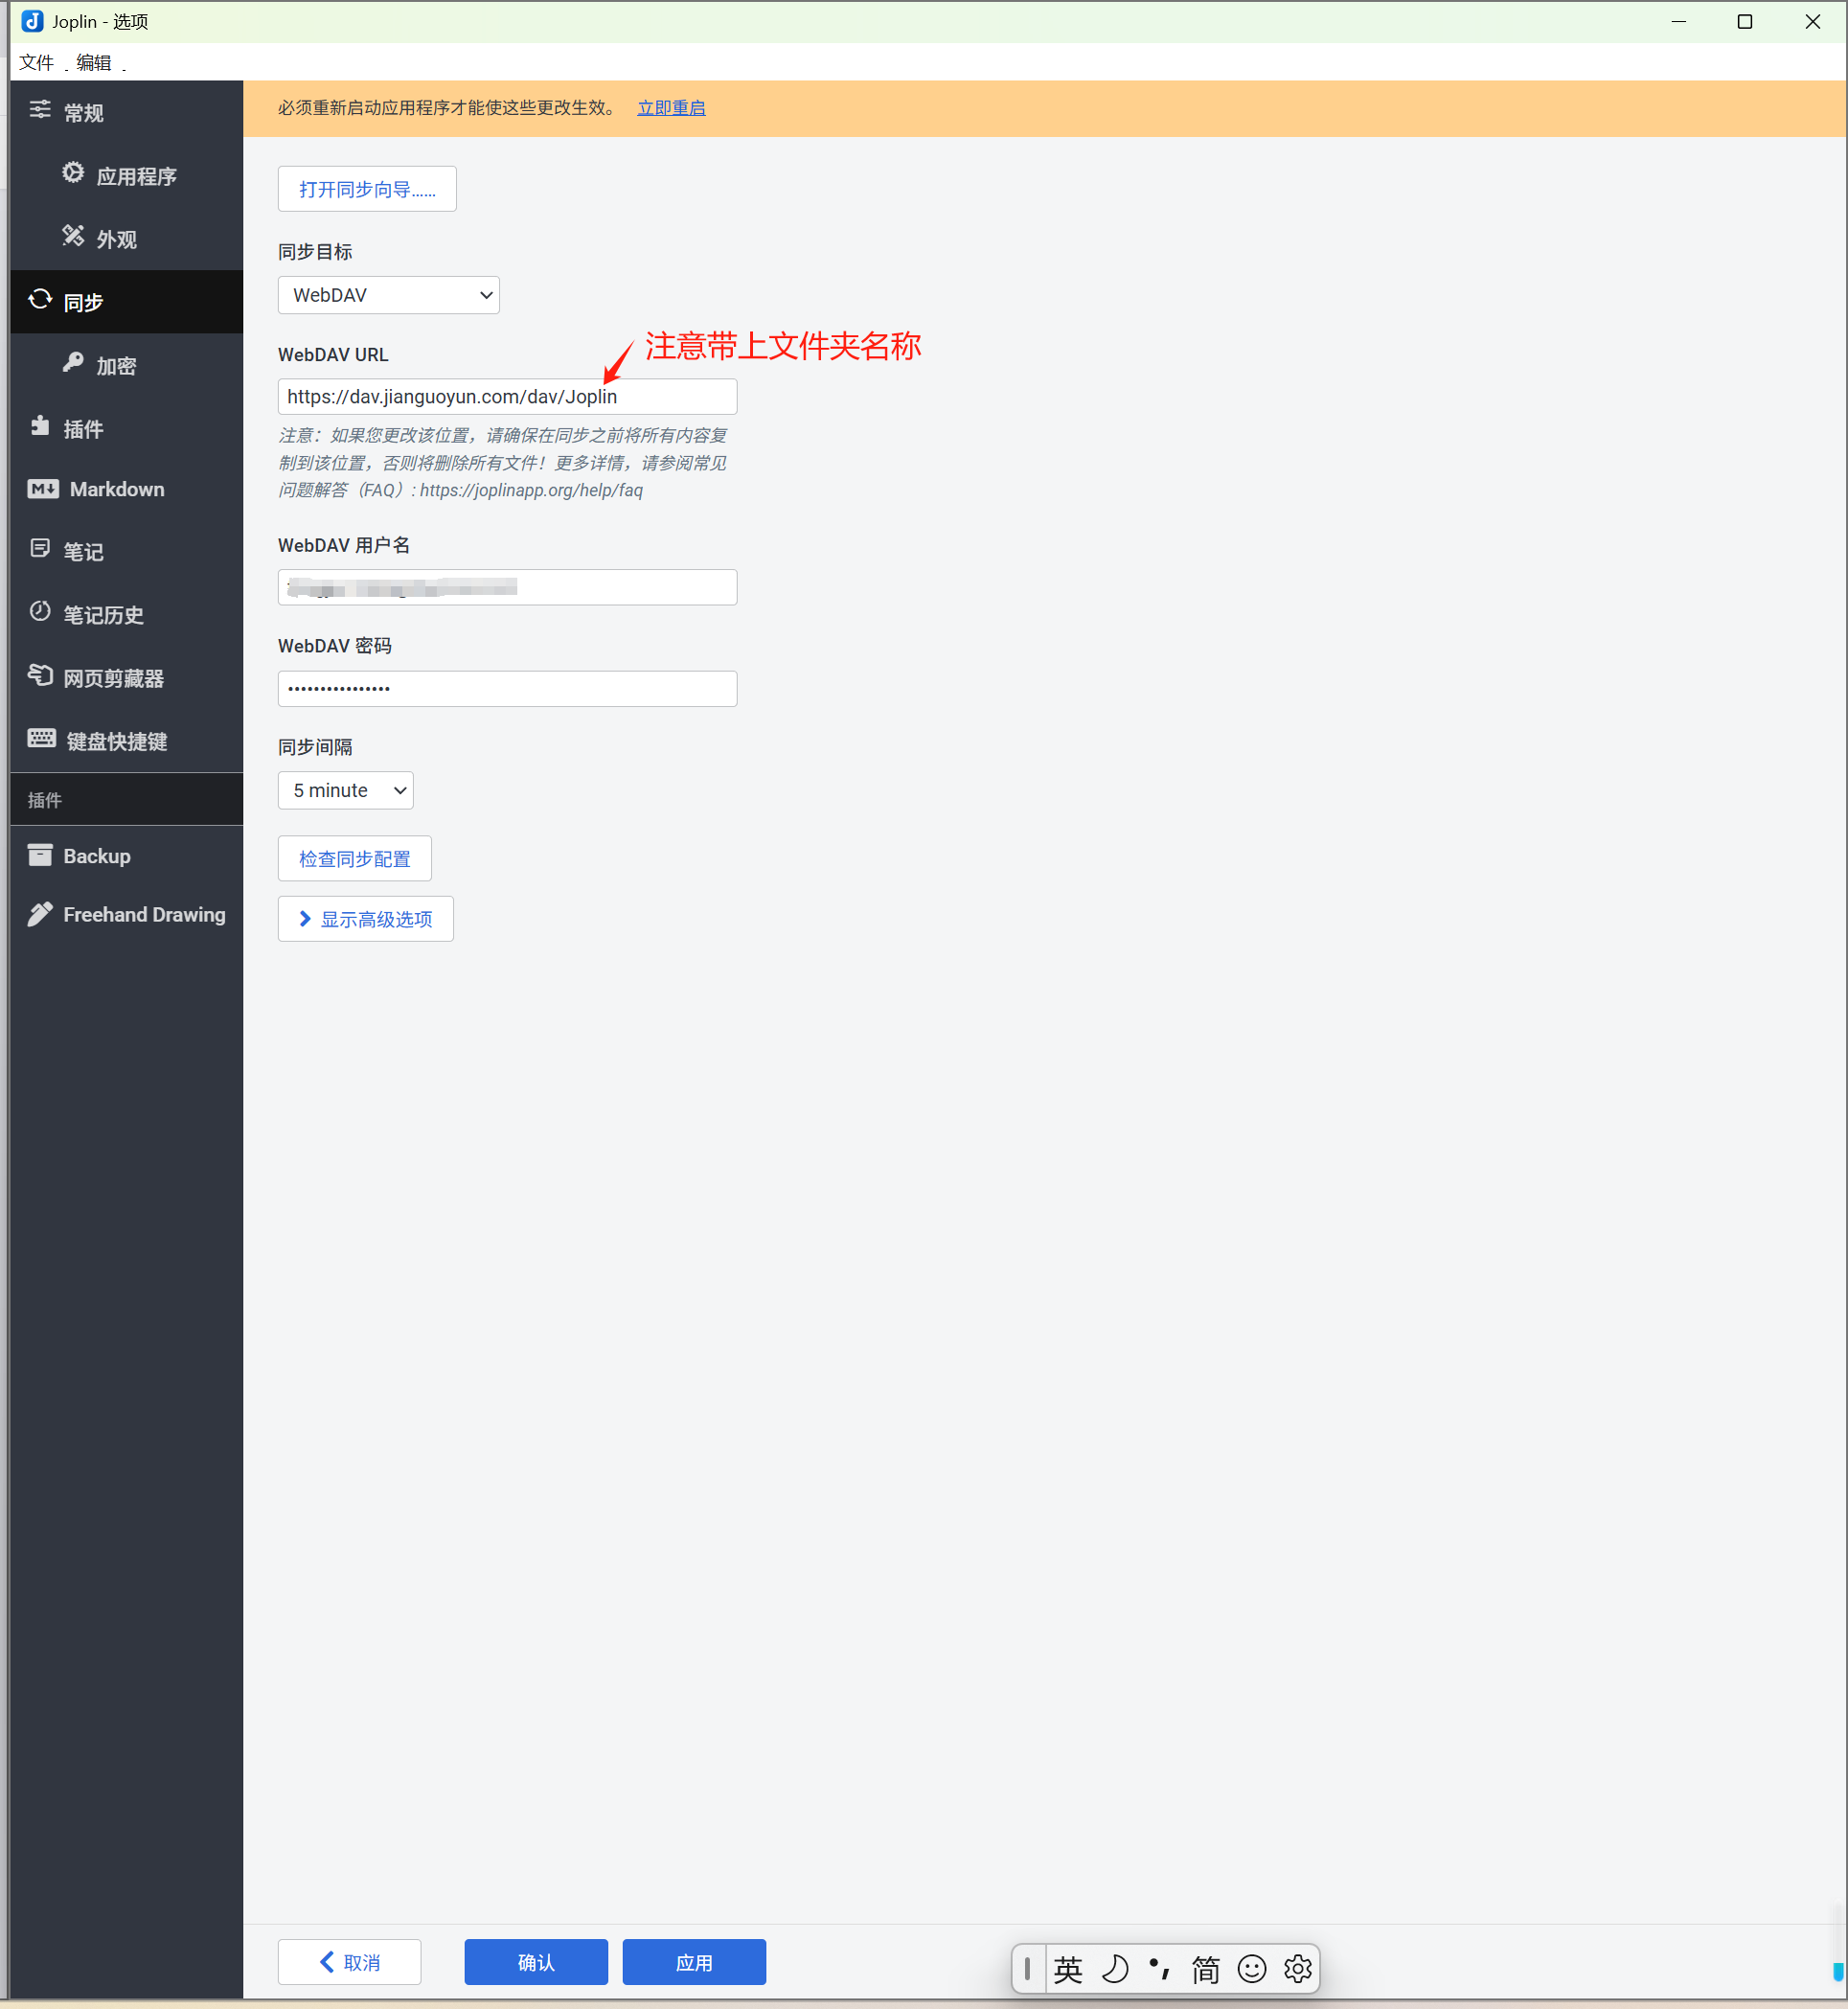This screenshot has width=1848, height=2009.
Task: Open the 常规 general settings section
Action: pyautogui.click(x=126, y=112)
